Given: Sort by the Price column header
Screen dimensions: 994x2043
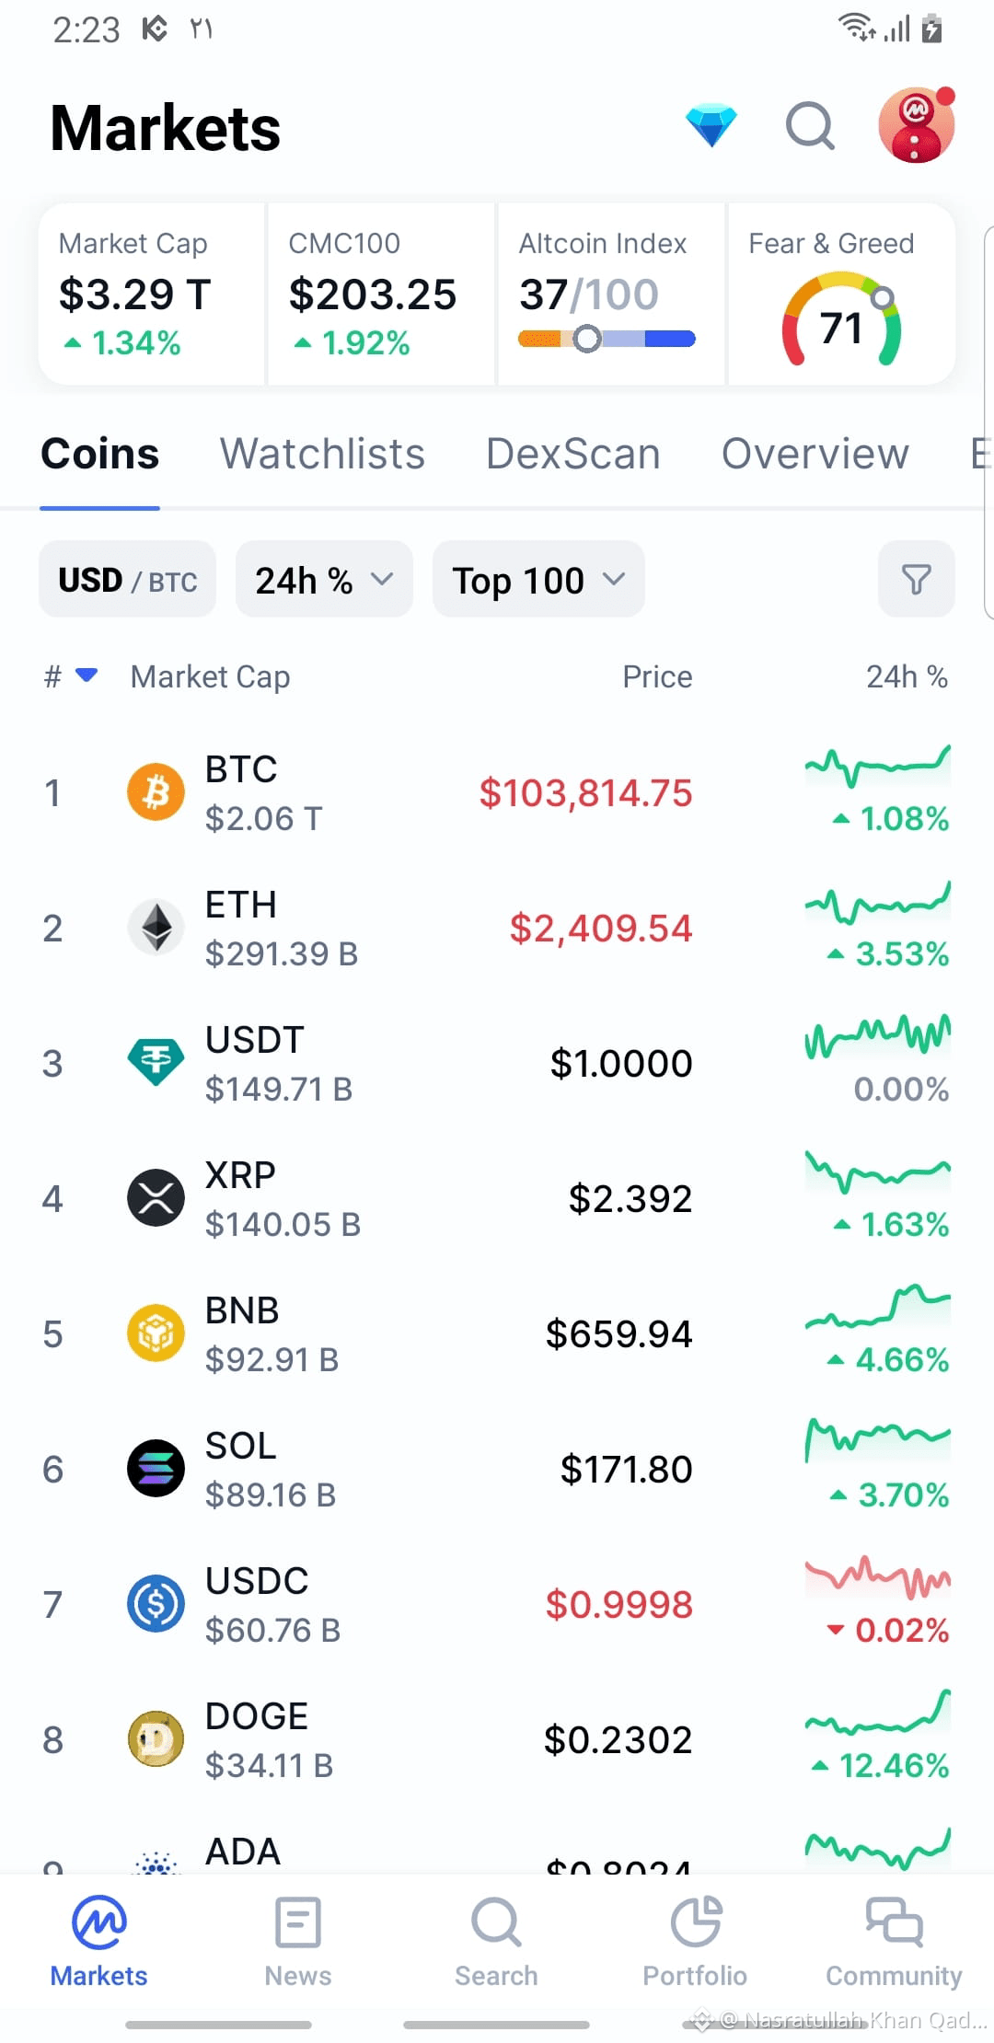Looking at the screenshot, I should click(x=657, y=676).
